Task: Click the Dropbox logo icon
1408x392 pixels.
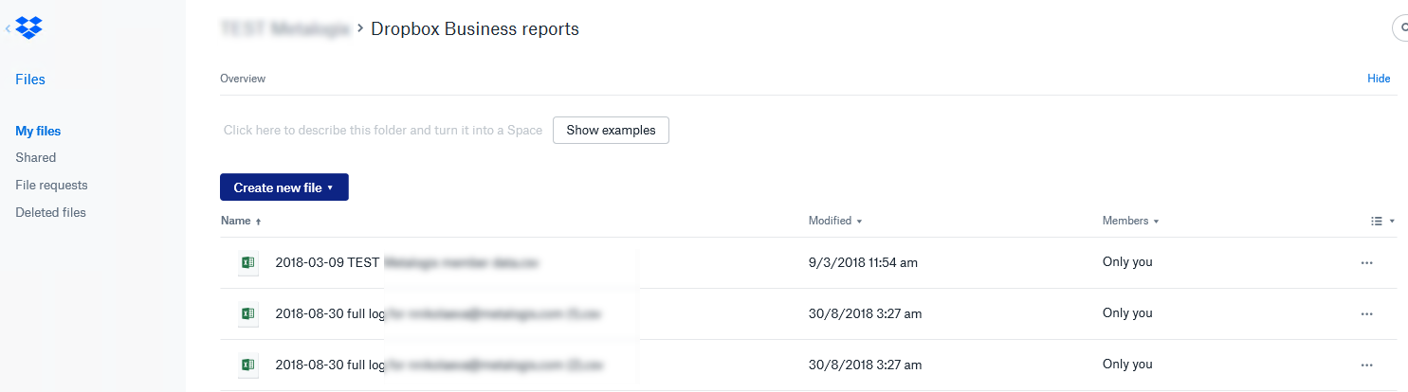Action: [x=29, y=27]
